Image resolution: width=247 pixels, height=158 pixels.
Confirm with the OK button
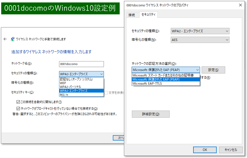tap(205, 150)
